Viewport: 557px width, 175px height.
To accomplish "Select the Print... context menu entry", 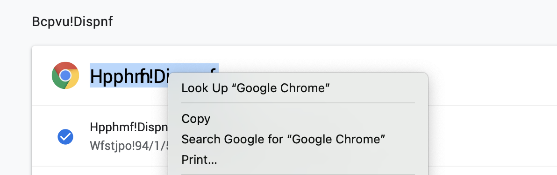I will [199, 160].
